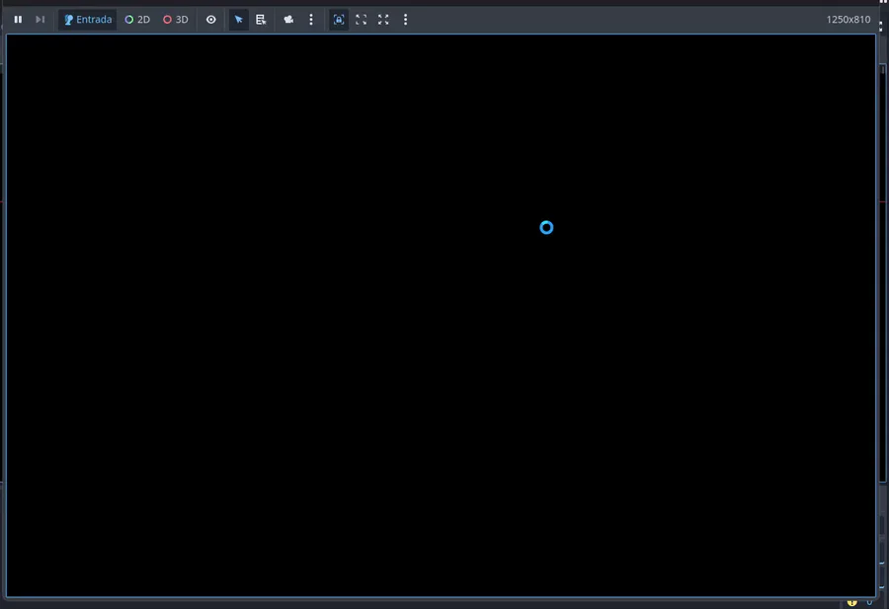The width and height of the screenshot is (889, 609).
Task: Toggle the embedded game lock icon
Action: pyautogui.click(x=339, y=20)
